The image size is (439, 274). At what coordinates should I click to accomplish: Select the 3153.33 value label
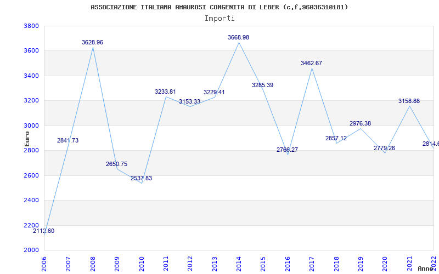[189, 101]
